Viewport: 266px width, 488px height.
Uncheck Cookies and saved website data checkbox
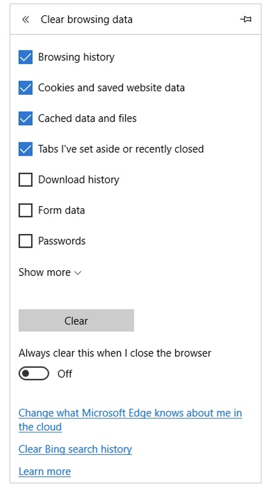[26, 88]
